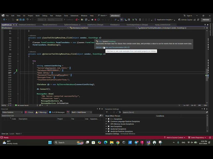Image resolution: width=213 pixels, height=159 pixels.
Task: Click the GitHub Copilot icon
Action: [179, 20]
